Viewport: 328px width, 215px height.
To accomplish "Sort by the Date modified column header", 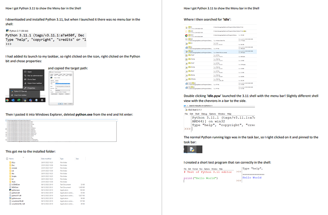I will (x=46, y=159).
